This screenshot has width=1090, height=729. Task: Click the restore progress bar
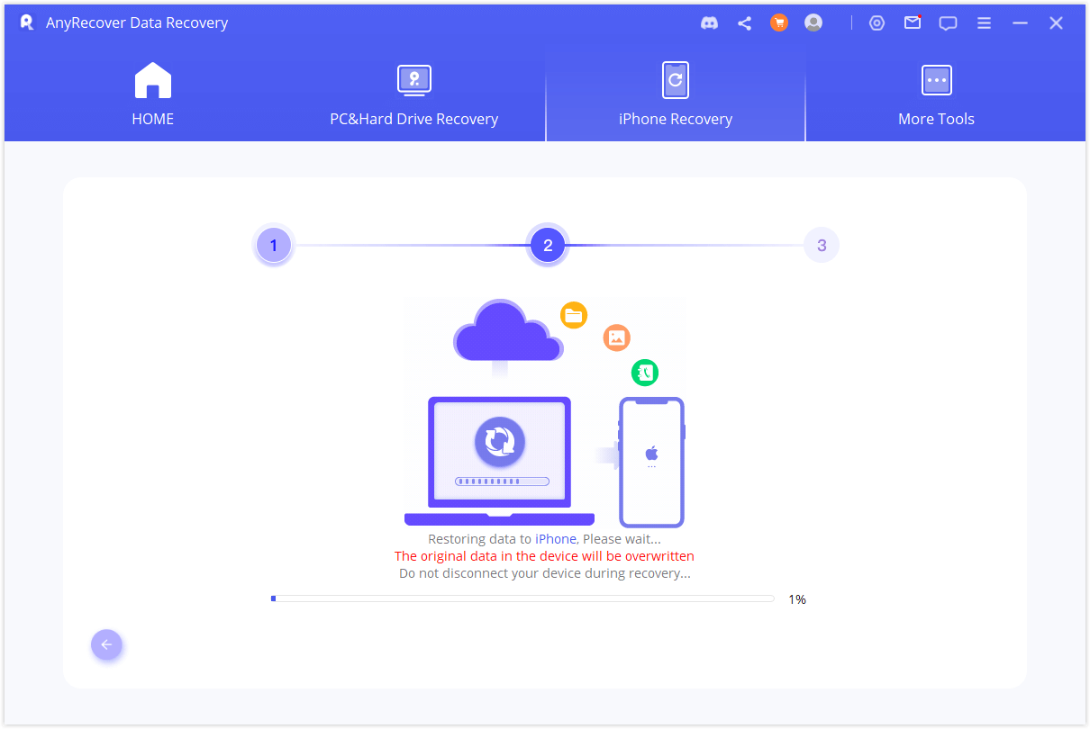[522, 598]
